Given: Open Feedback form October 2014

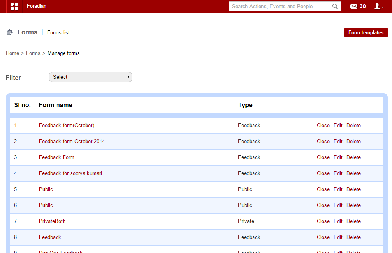Looking at the screenshot, I should tap(72, 142).
